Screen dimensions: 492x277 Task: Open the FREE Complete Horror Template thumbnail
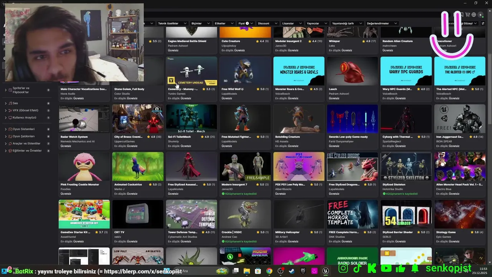pos(352,214)
